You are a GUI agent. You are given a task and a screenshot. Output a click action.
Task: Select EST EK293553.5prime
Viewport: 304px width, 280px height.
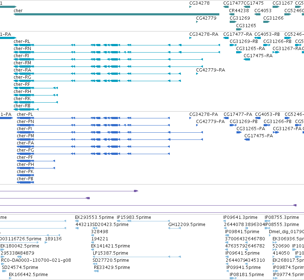tap(94, 217)
